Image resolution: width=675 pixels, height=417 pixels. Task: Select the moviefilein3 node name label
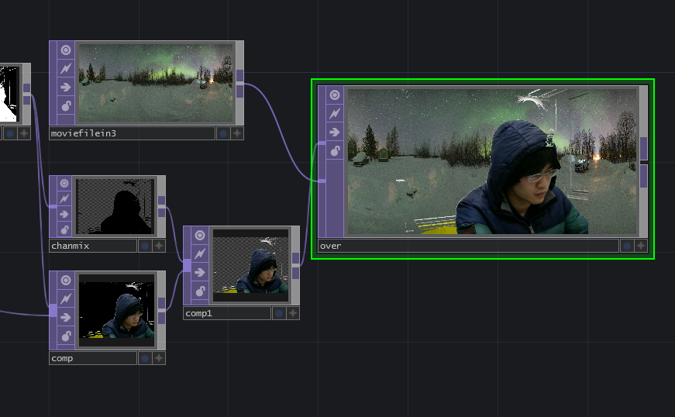point(132,133)
